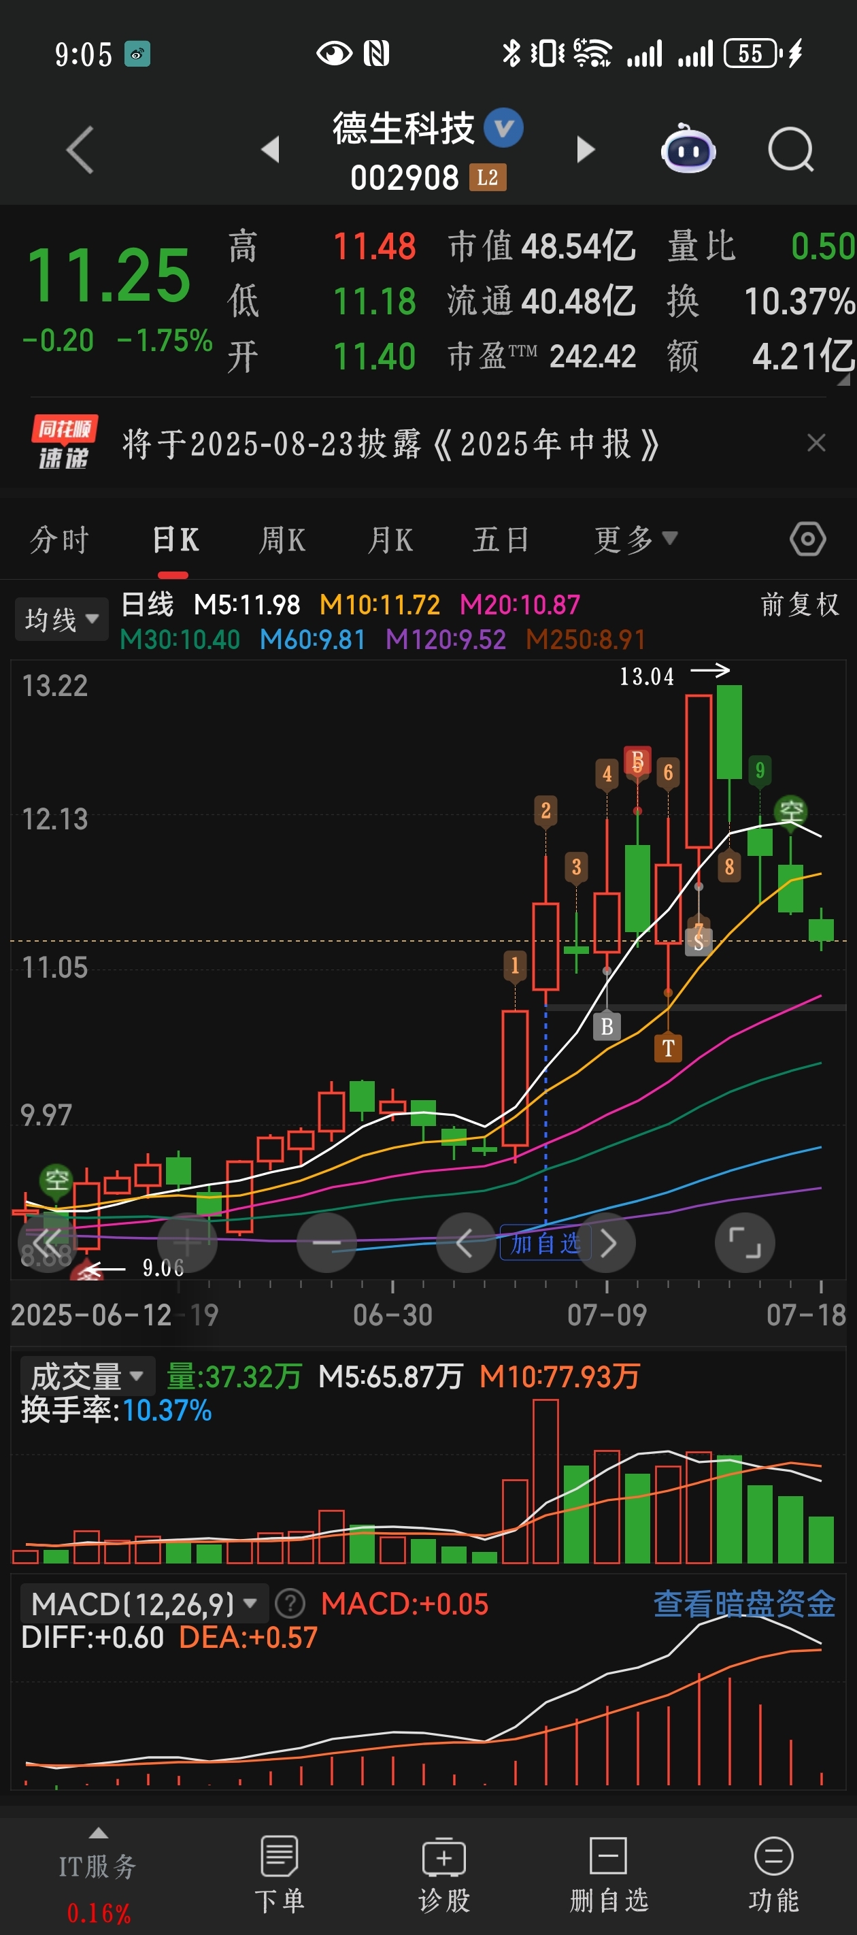857x1935 pixels.
Task: Go back with the left chevron
Action: point(80,150)
